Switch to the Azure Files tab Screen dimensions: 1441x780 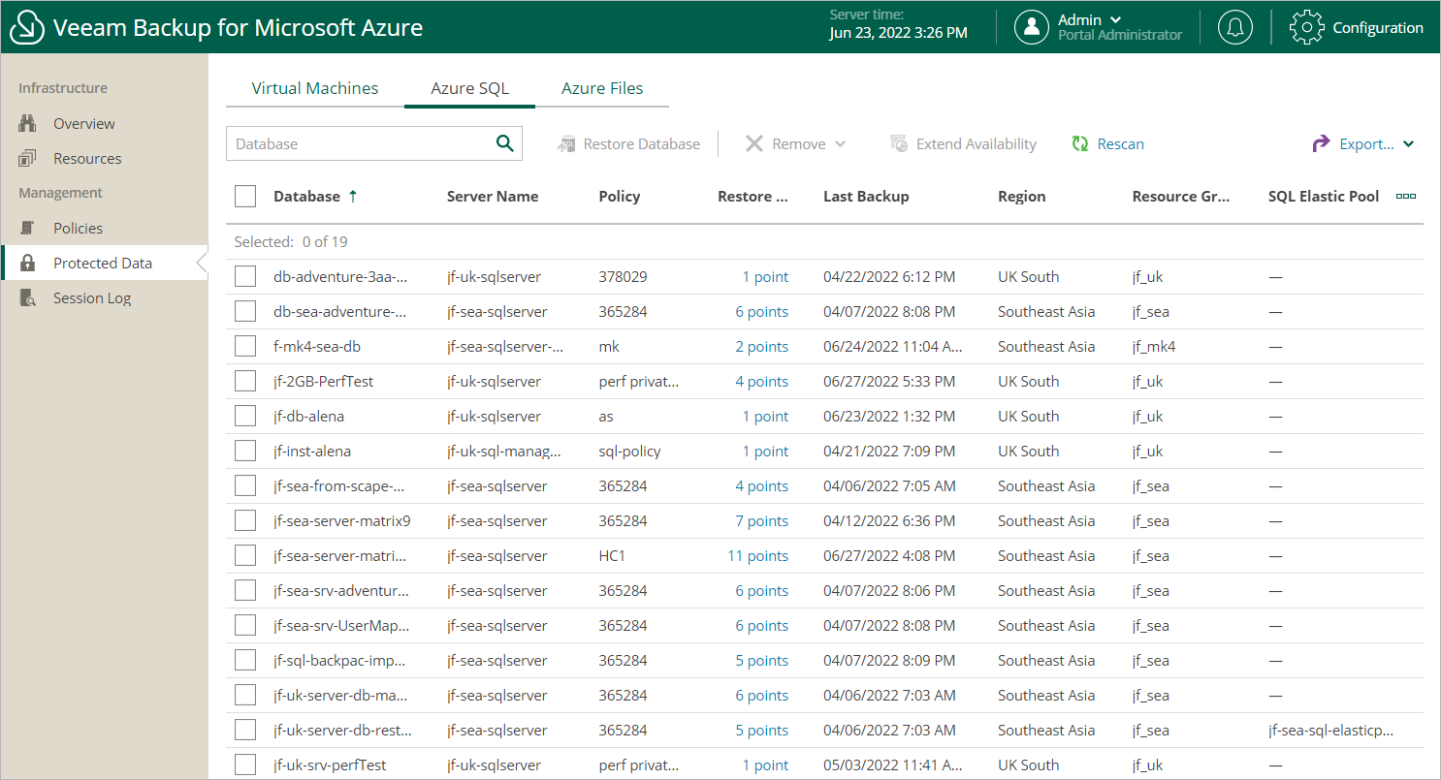click(x=602, y=88)
